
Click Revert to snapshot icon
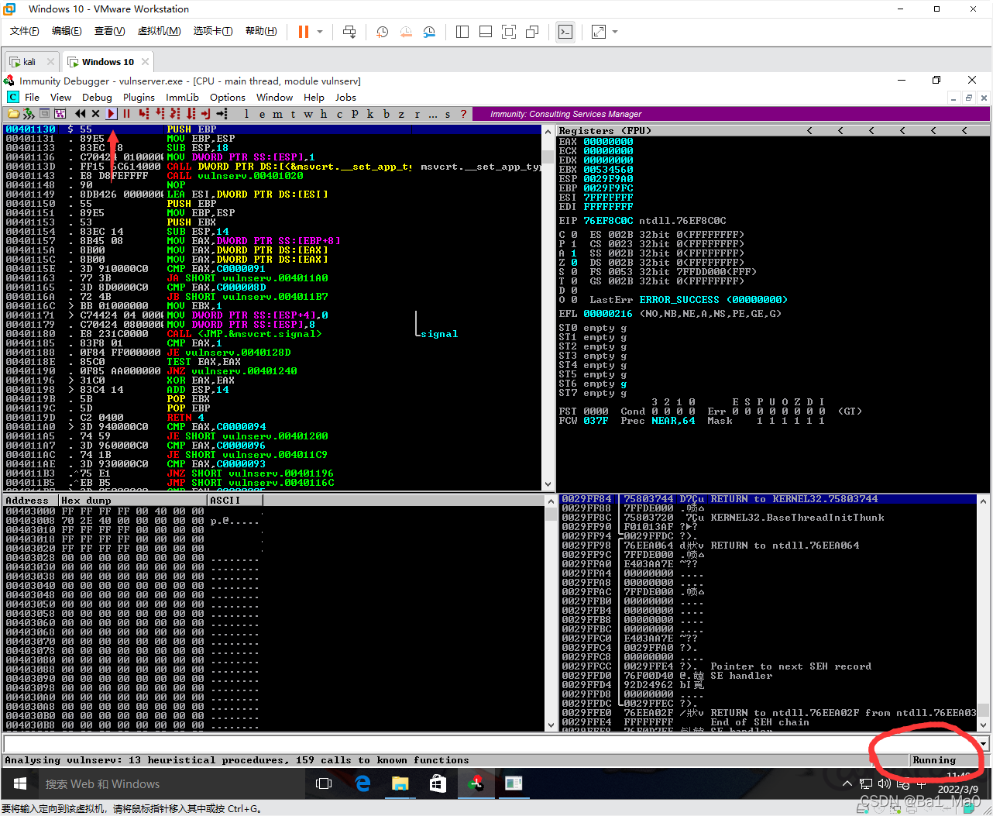tap(406, 32)
